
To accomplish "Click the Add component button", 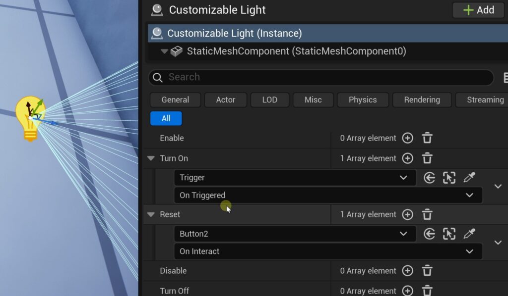I will 478,10.
